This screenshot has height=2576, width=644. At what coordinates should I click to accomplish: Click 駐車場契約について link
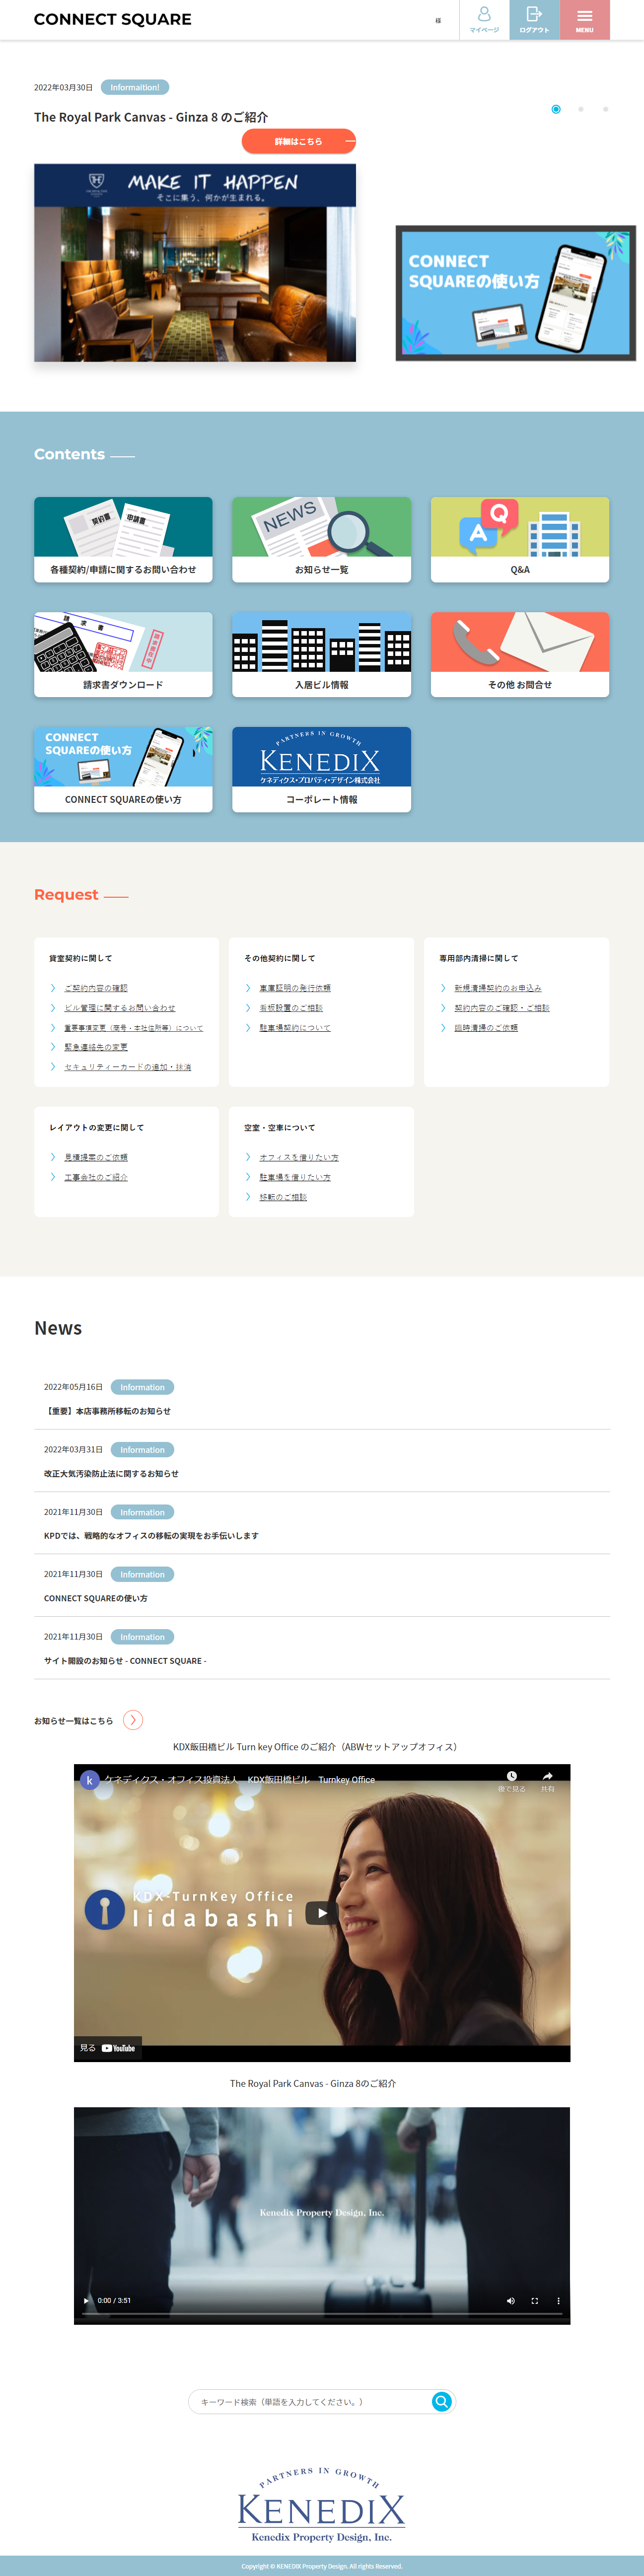[295, 1028]
